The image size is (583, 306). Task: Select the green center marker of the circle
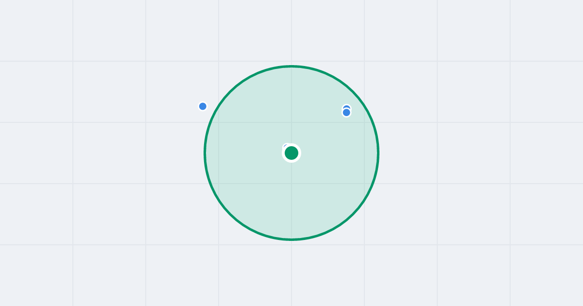pos(291,153)
